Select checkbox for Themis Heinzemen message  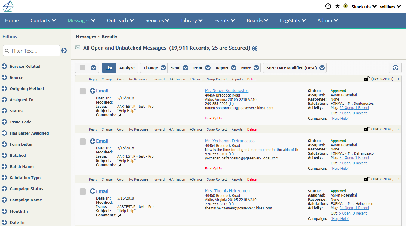click(x=83, y=191)
